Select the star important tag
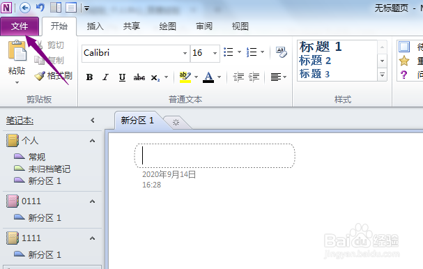The image size is (423, 269). point(404,61)
